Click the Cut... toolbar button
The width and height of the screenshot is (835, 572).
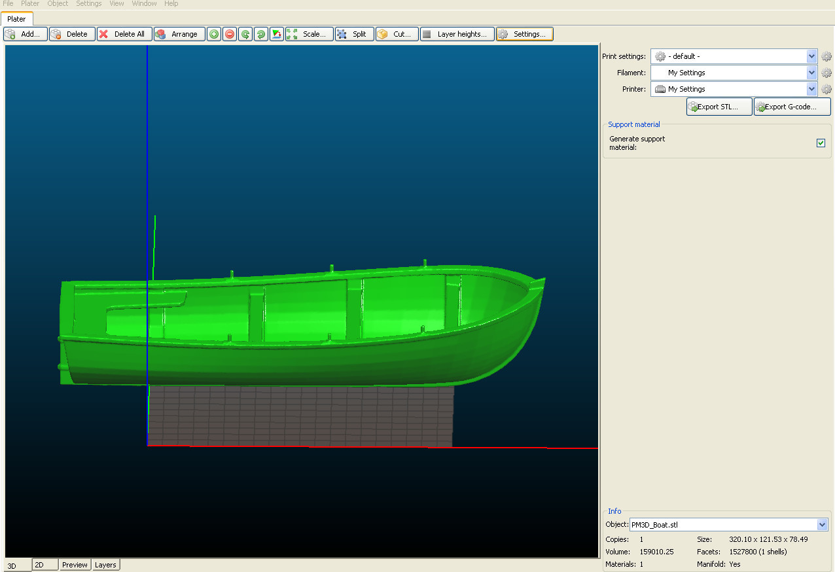coord(397,34)
